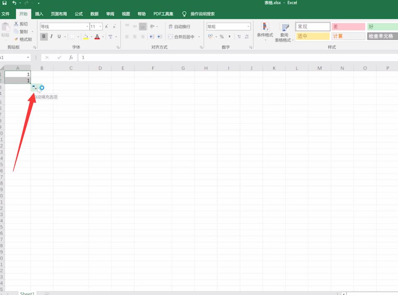Screen dimensions: 398x295
Task: Open Format as Table (套用表格格式)
Action: [284, 32]
